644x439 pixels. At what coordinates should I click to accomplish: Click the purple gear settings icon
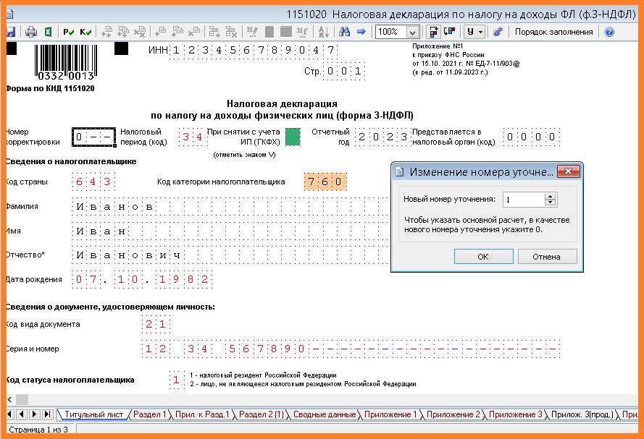point(498,32)
